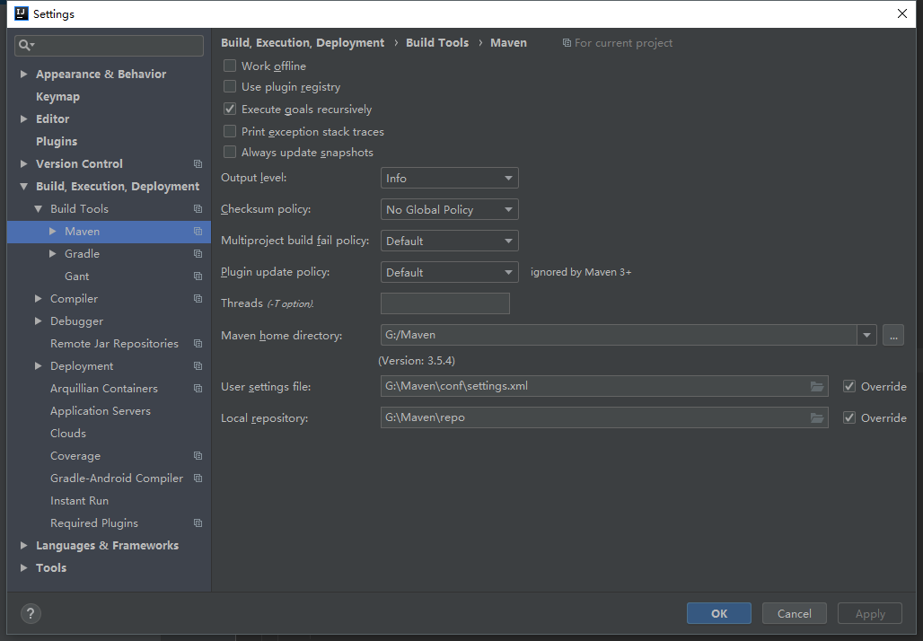Open the Checksum policy dropdown
This screenshot has height=641, width=923.
449,209
